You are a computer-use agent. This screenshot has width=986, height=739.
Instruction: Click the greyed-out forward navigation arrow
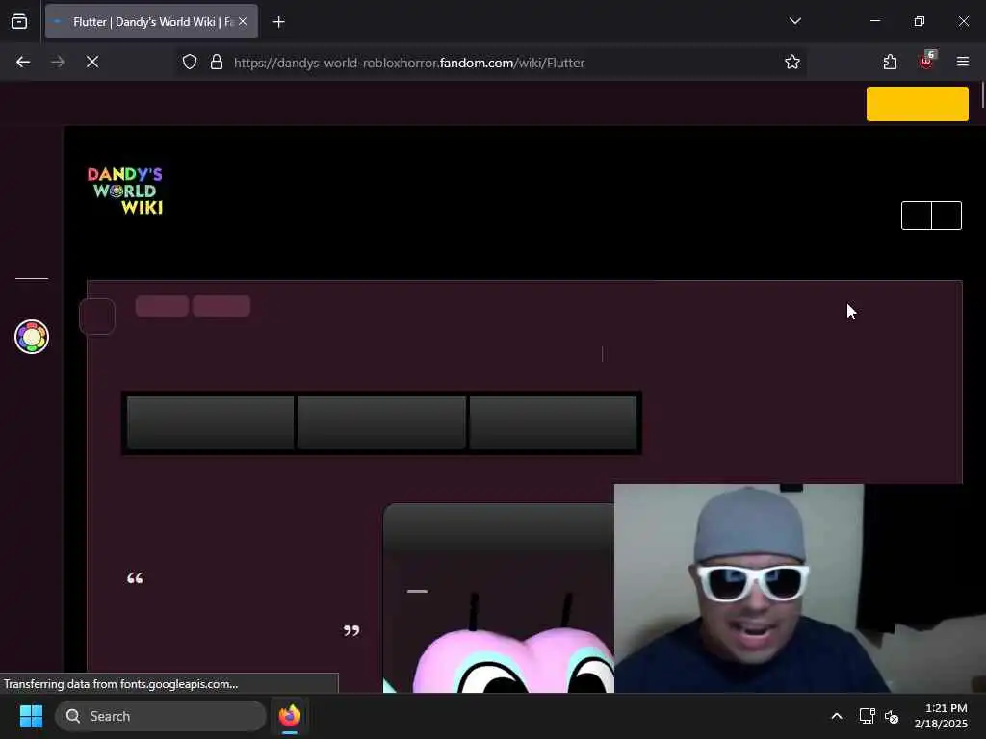click(58, 62)
